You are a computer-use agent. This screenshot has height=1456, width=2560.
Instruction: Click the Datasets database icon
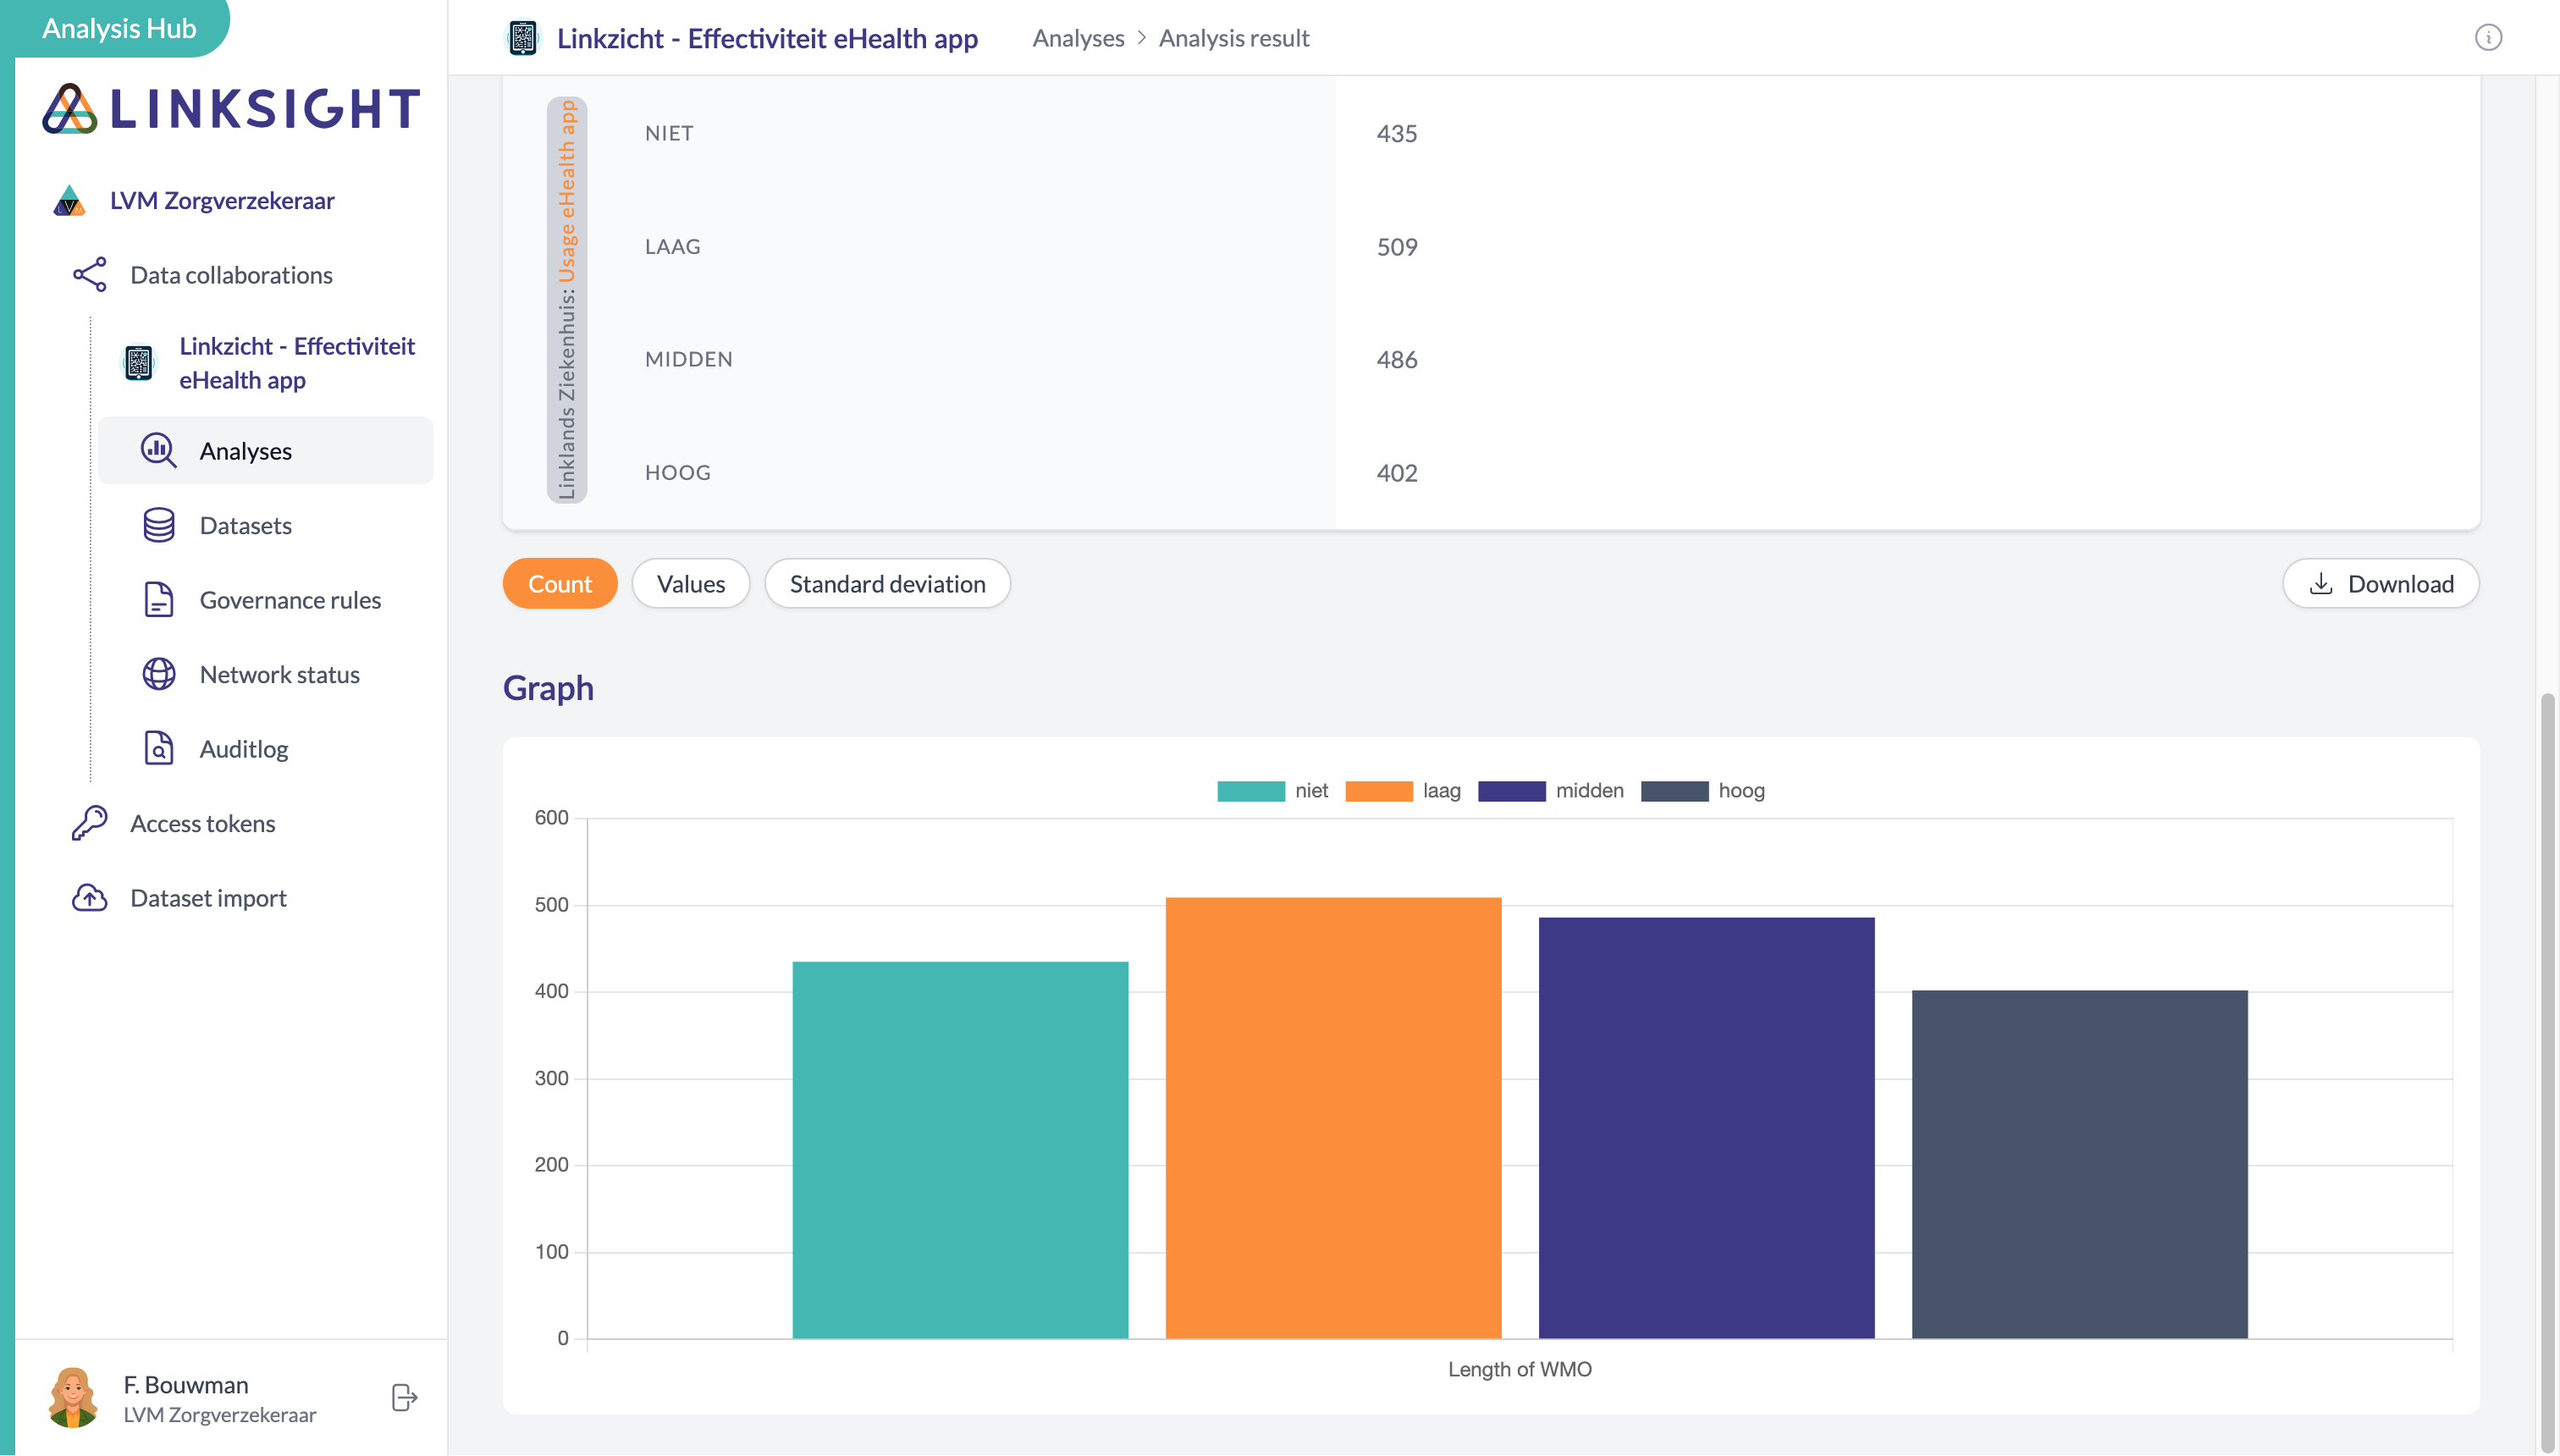coord(158,525)
